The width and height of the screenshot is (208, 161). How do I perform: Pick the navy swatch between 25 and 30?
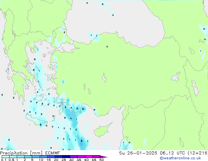pos(66,157)
